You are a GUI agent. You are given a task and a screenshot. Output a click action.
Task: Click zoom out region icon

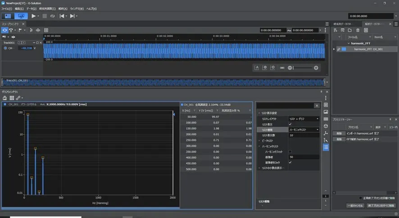pos(264,68)
